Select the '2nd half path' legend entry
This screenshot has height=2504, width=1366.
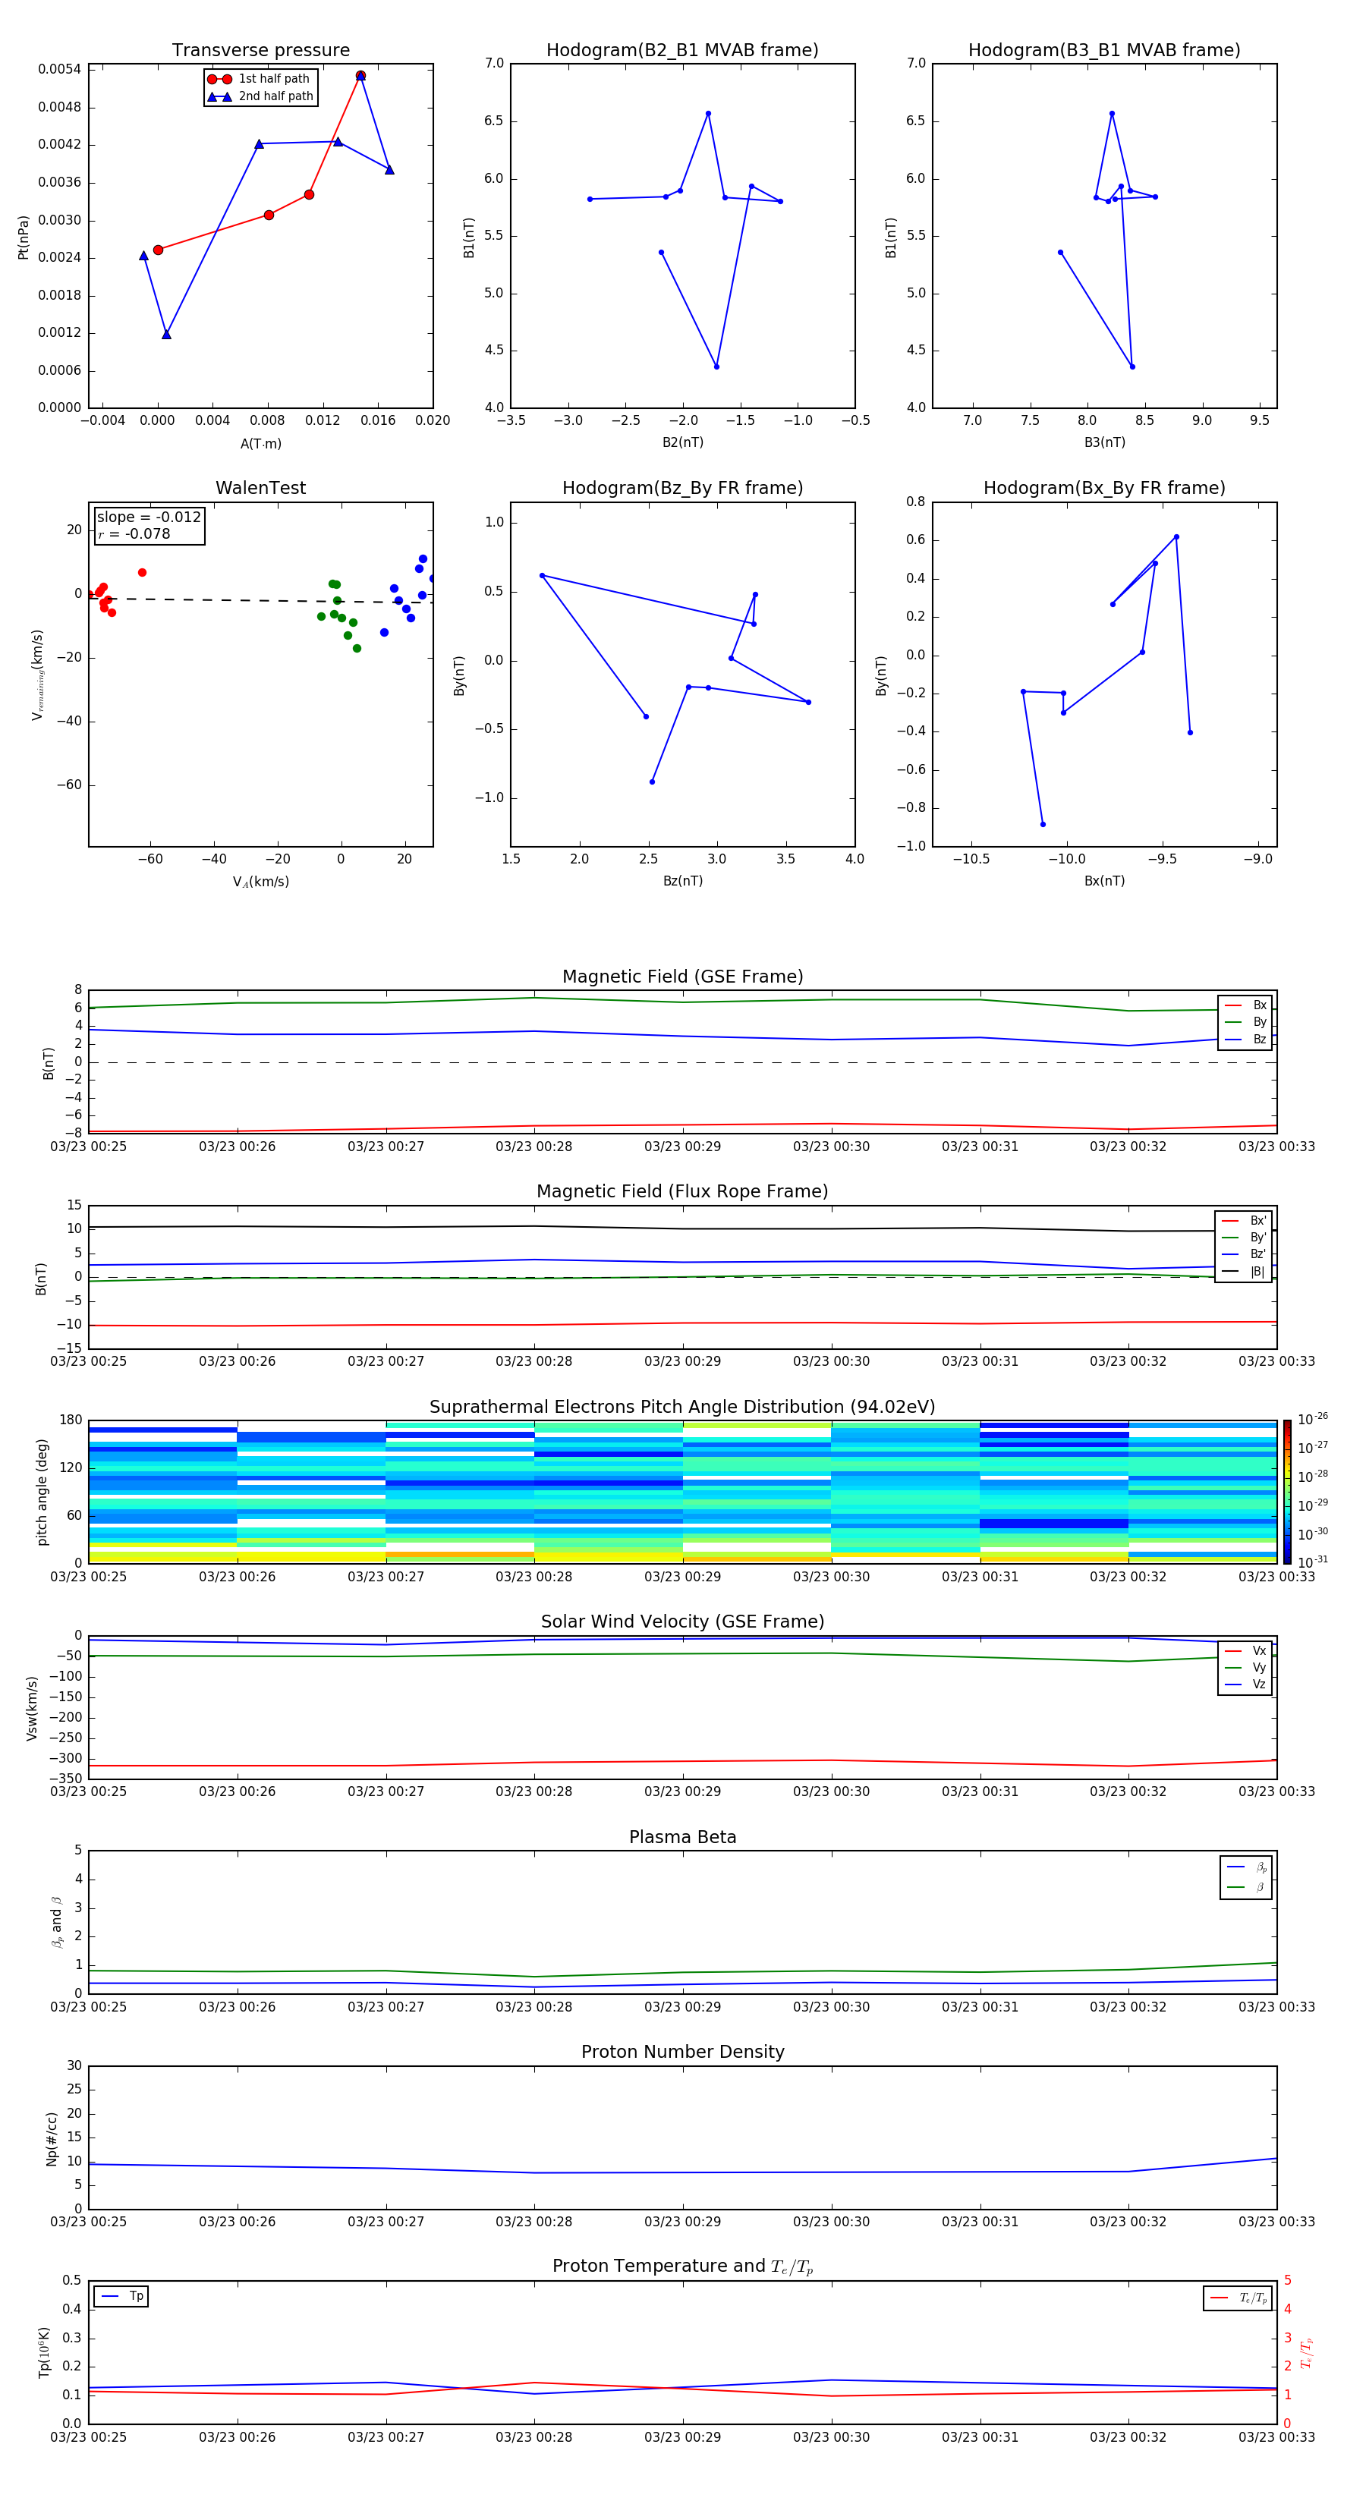pos(260,96)
